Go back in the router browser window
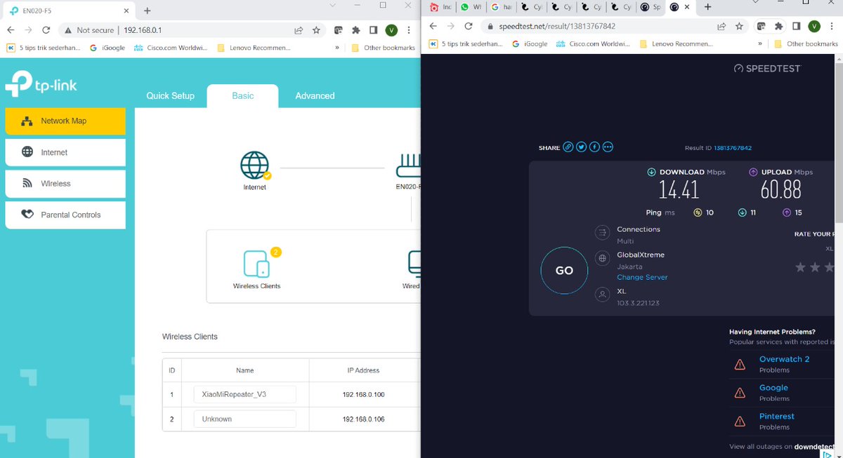 [x=11, y=30]
